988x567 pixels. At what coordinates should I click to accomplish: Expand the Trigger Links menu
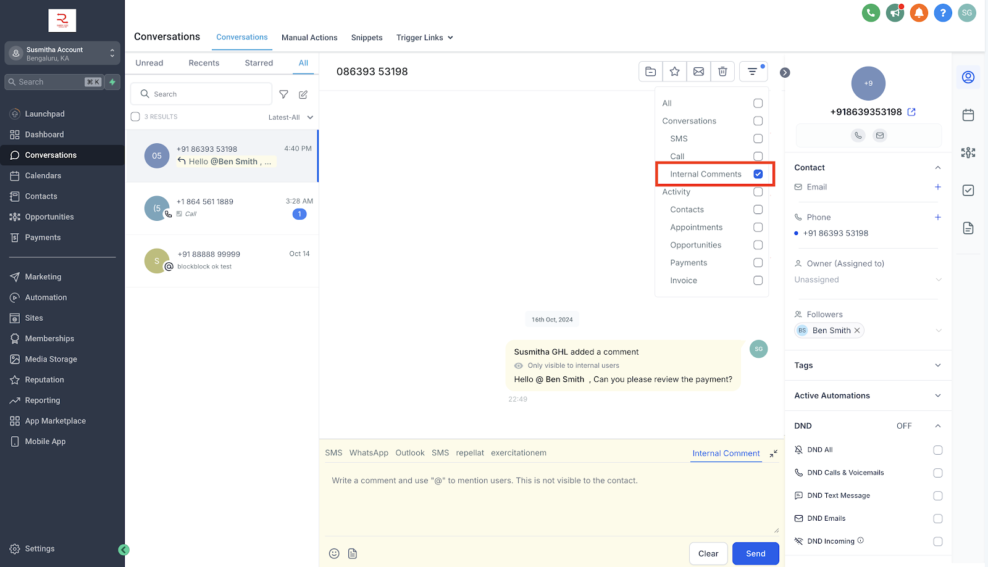coord(424,38)
